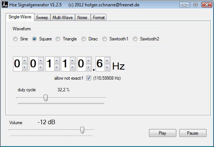Decrease the decimal frequency digit showing 6
The height and width of the screenshot is (147, 214).
click(x=107, y=67)
